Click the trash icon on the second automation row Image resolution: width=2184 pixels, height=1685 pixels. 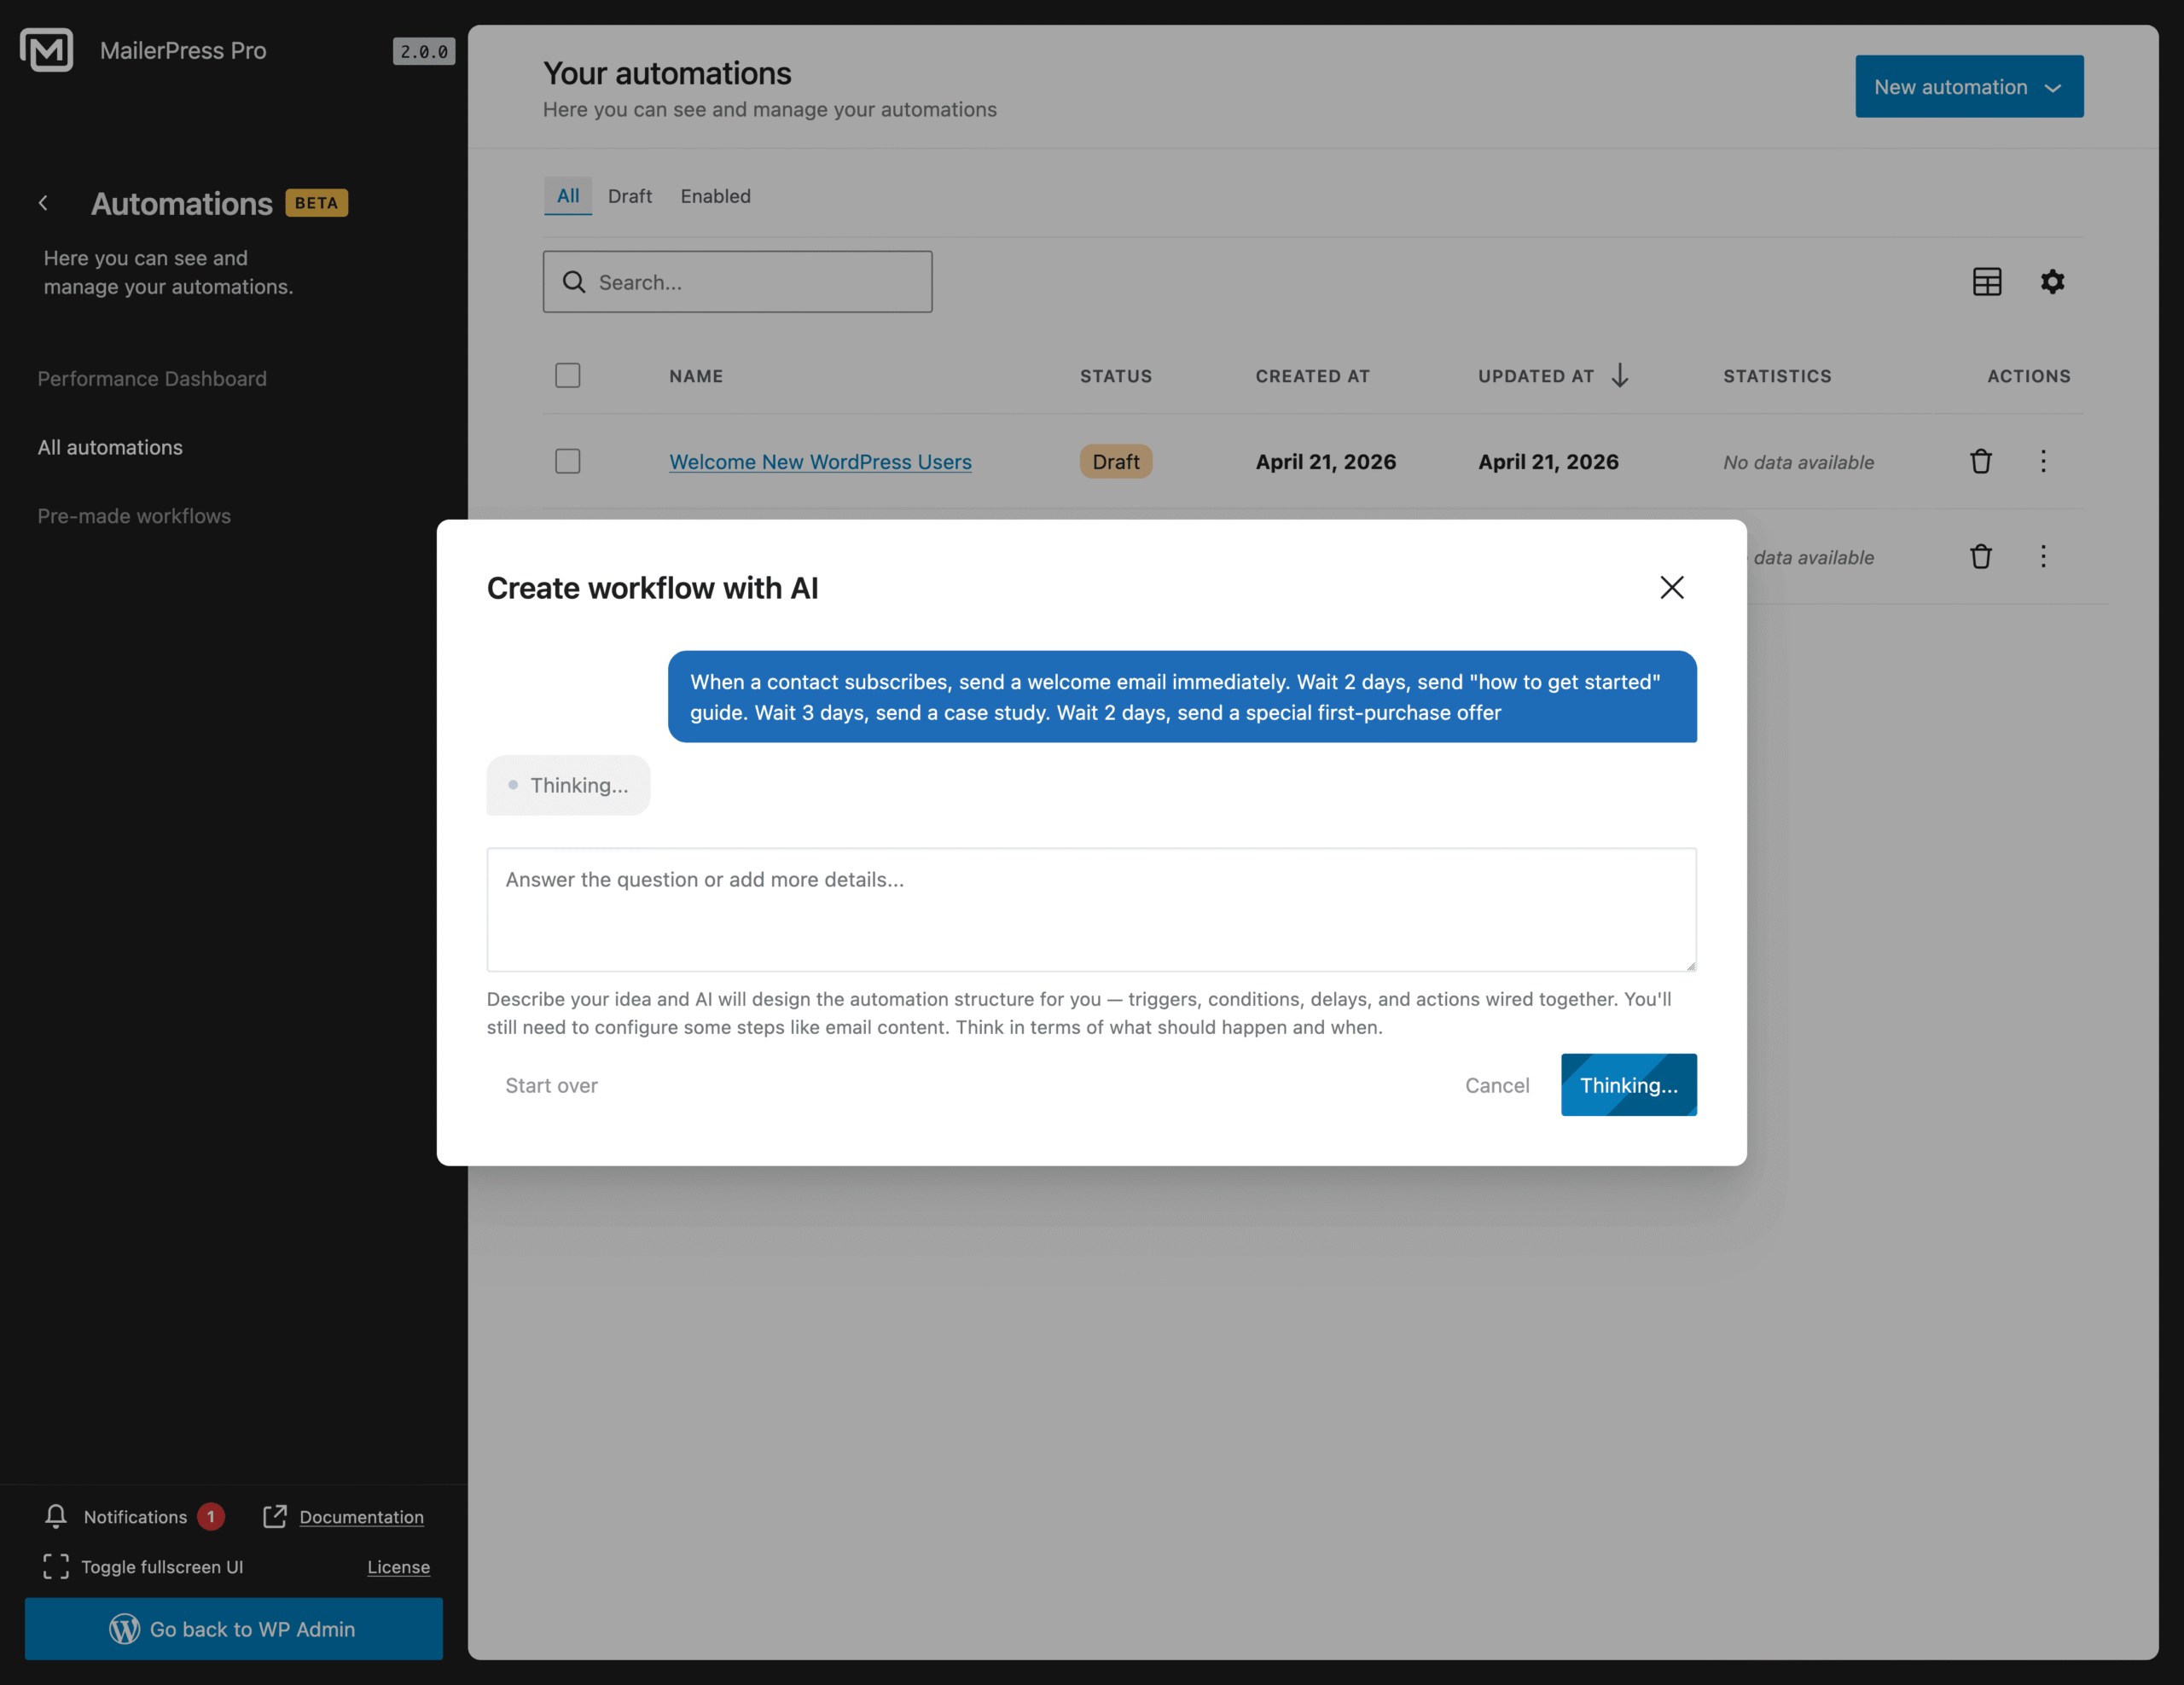tap(1982, 557)
